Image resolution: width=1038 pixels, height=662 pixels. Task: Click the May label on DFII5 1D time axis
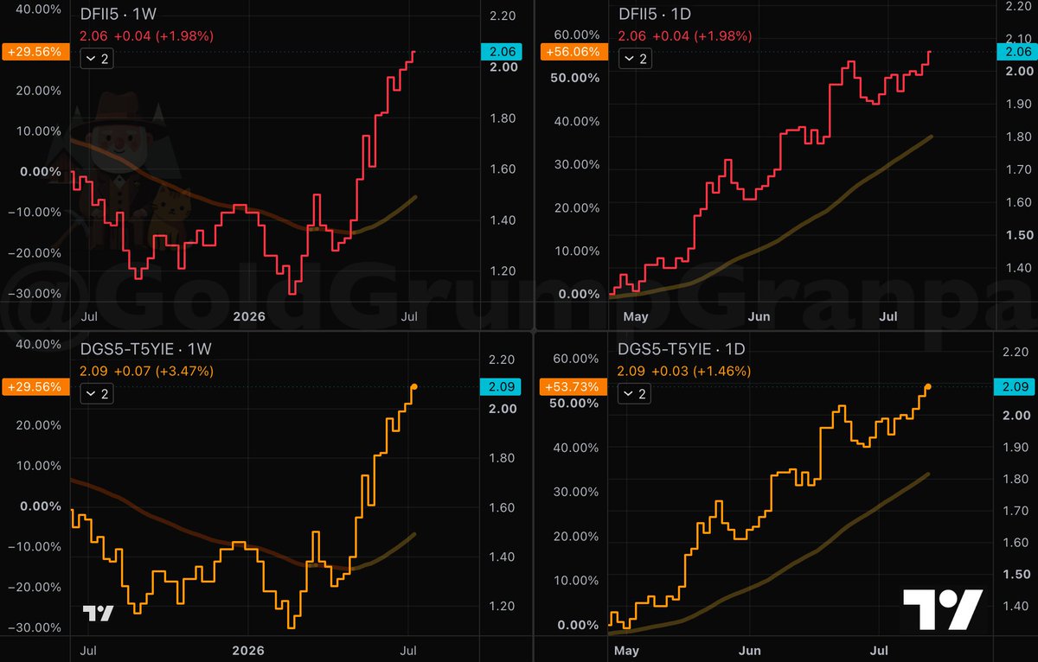pyautogui.click(x=635, y=315)
